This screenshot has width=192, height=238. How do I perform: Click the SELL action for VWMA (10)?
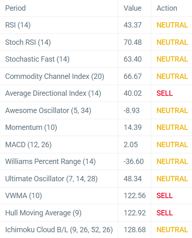[165, 196]
